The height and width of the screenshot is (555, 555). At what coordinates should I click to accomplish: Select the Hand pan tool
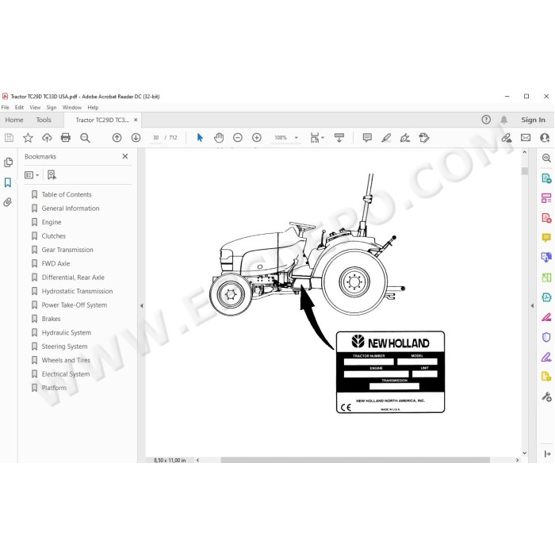coord(219,138)
